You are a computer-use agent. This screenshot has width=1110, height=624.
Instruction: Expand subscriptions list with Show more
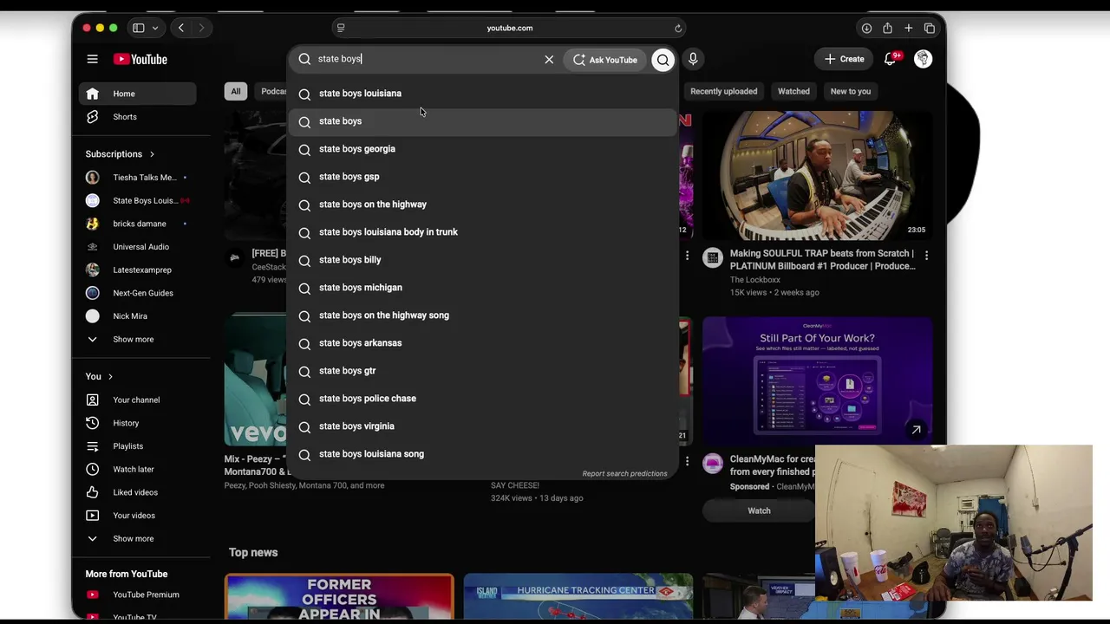point(137,340)
